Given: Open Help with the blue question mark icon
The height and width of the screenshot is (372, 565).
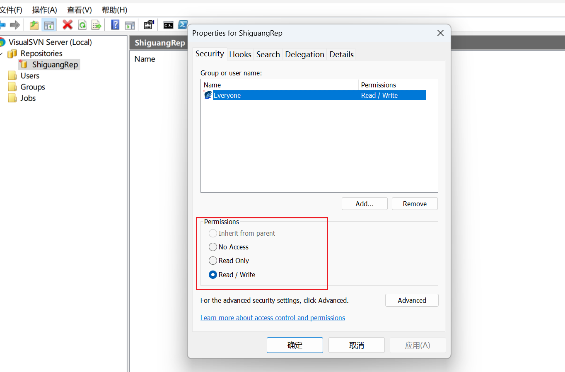Looking at the screenshot, I should [116, 25].
